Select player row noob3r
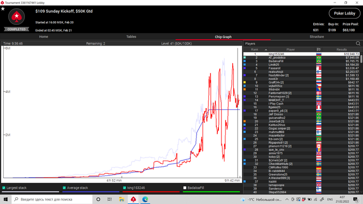Image resolution: width=363 pixels, height=204 pixels. [x=302, y=79]
